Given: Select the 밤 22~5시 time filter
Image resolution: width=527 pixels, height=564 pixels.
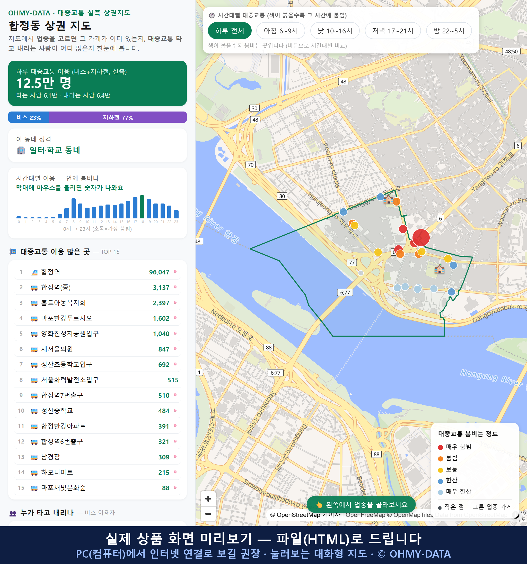Looking at the screenshot, I should (449, 31).
